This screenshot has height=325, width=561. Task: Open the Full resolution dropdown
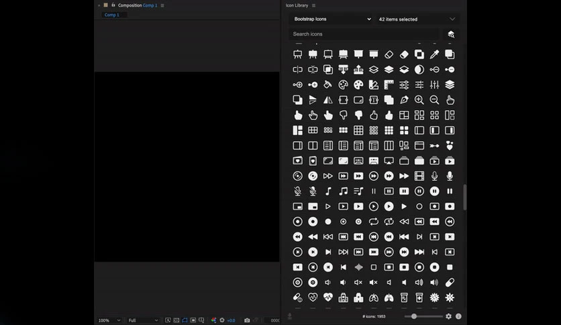pyautogui.click(x=143, y=320)
